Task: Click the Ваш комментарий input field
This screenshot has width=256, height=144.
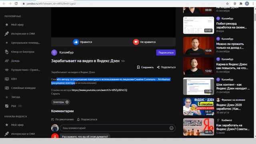Action: [118, 128]
